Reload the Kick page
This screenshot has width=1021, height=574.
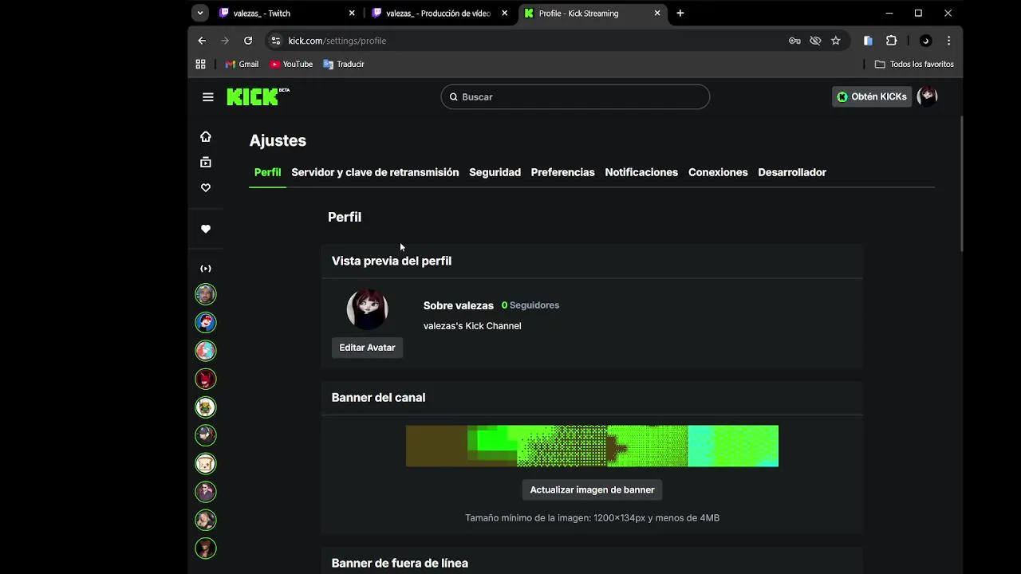pos(248,41)
